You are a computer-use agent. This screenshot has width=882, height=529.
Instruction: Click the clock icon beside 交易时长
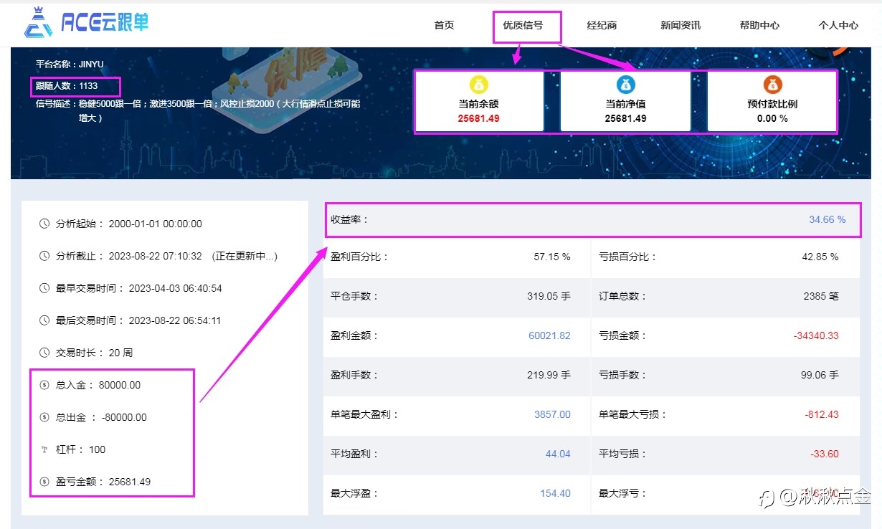tap(44, 353)
